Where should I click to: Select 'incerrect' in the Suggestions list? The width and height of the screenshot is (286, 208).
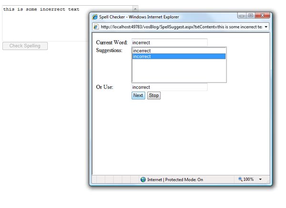179,51
